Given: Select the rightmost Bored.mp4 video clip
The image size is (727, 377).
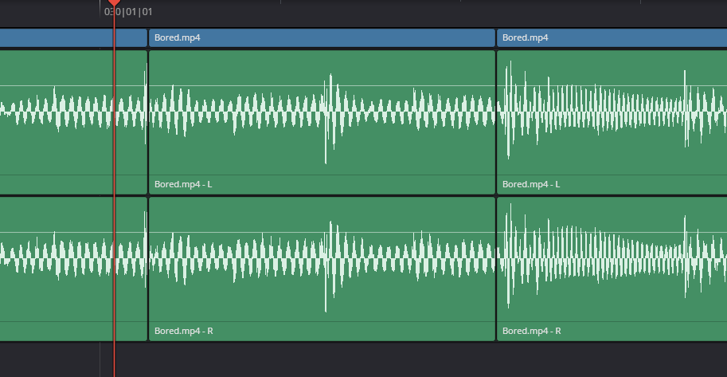Looking at the screenshot, I should (612, 37).
